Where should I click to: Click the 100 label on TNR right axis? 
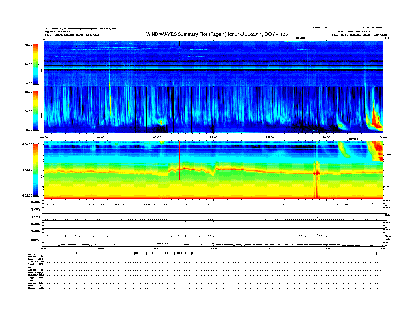[x=388, y=154]
